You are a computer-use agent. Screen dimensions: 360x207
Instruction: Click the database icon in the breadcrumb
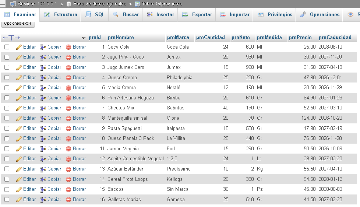pos(68,4)
